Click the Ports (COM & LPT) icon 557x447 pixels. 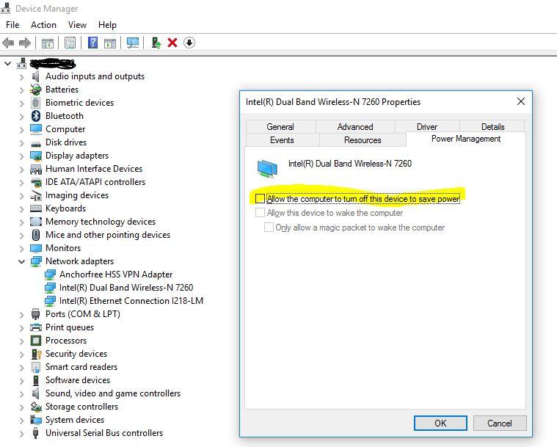point(35,314)
